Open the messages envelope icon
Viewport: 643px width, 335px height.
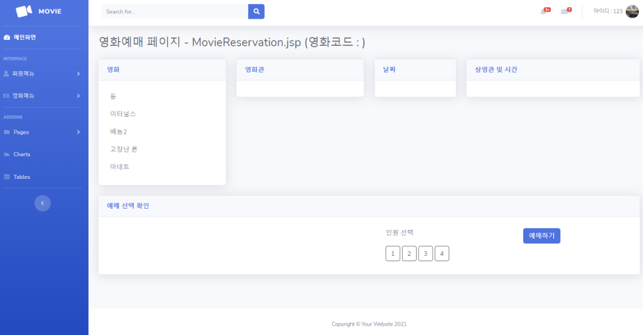pos(565,11)
